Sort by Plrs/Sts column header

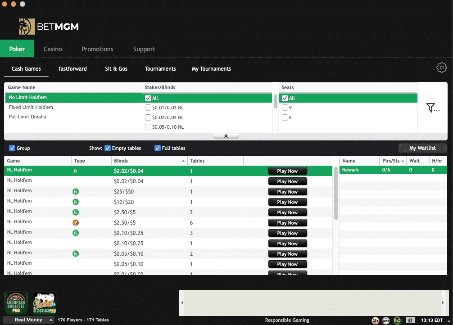tap(393, 161)
